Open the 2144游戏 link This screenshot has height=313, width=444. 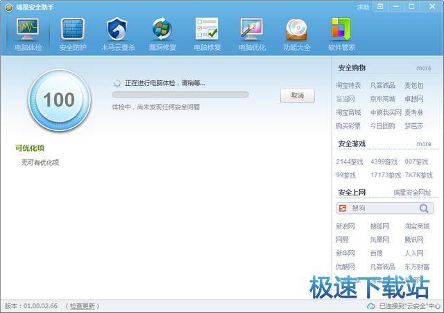tap(350, 162)
